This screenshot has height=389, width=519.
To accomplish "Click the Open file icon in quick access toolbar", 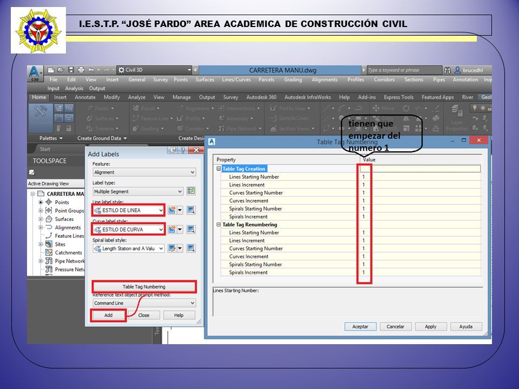I will coord(60,70).
